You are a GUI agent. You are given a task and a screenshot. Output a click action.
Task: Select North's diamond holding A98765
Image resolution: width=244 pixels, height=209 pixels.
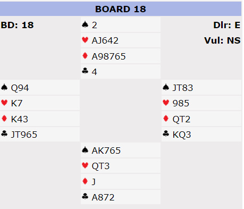tap(108, 56)
